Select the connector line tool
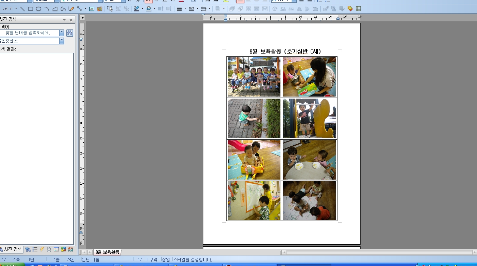 [x=79, y=9]
